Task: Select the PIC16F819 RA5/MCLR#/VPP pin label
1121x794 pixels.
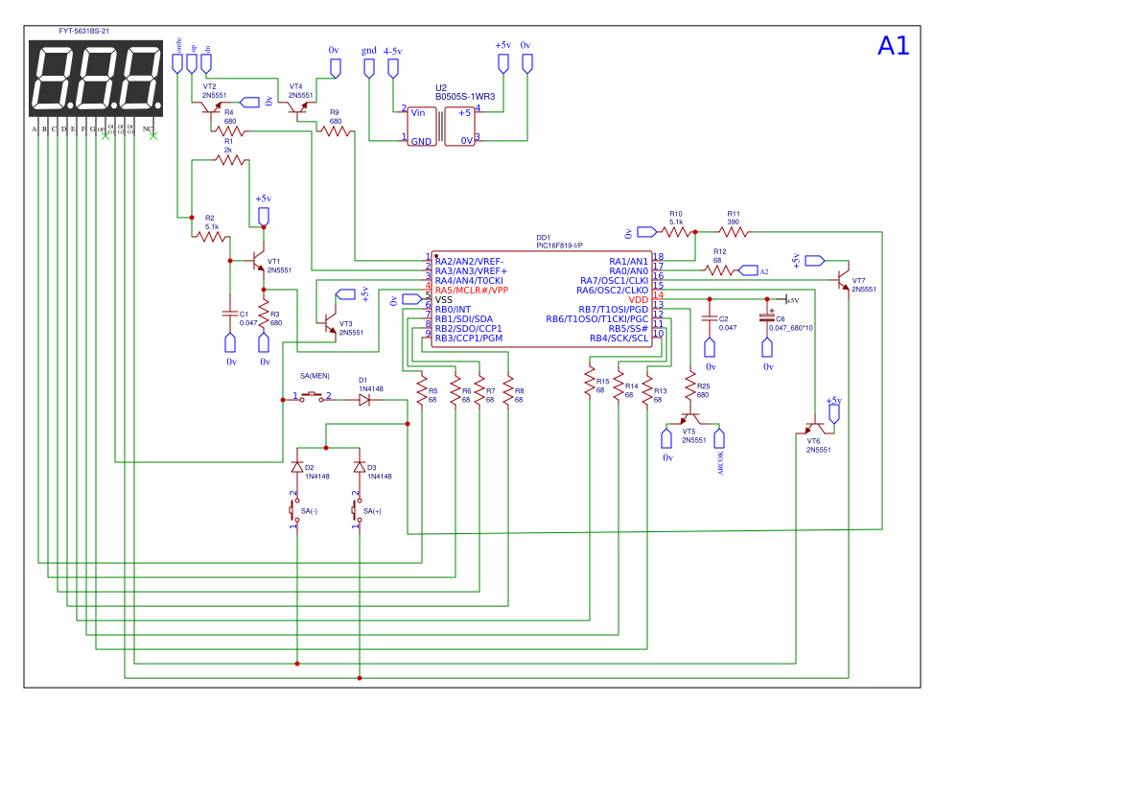Action: click(x=472, y=291)
